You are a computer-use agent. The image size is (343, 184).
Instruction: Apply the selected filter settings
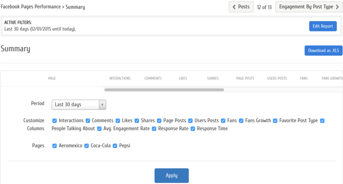(171, 175)
